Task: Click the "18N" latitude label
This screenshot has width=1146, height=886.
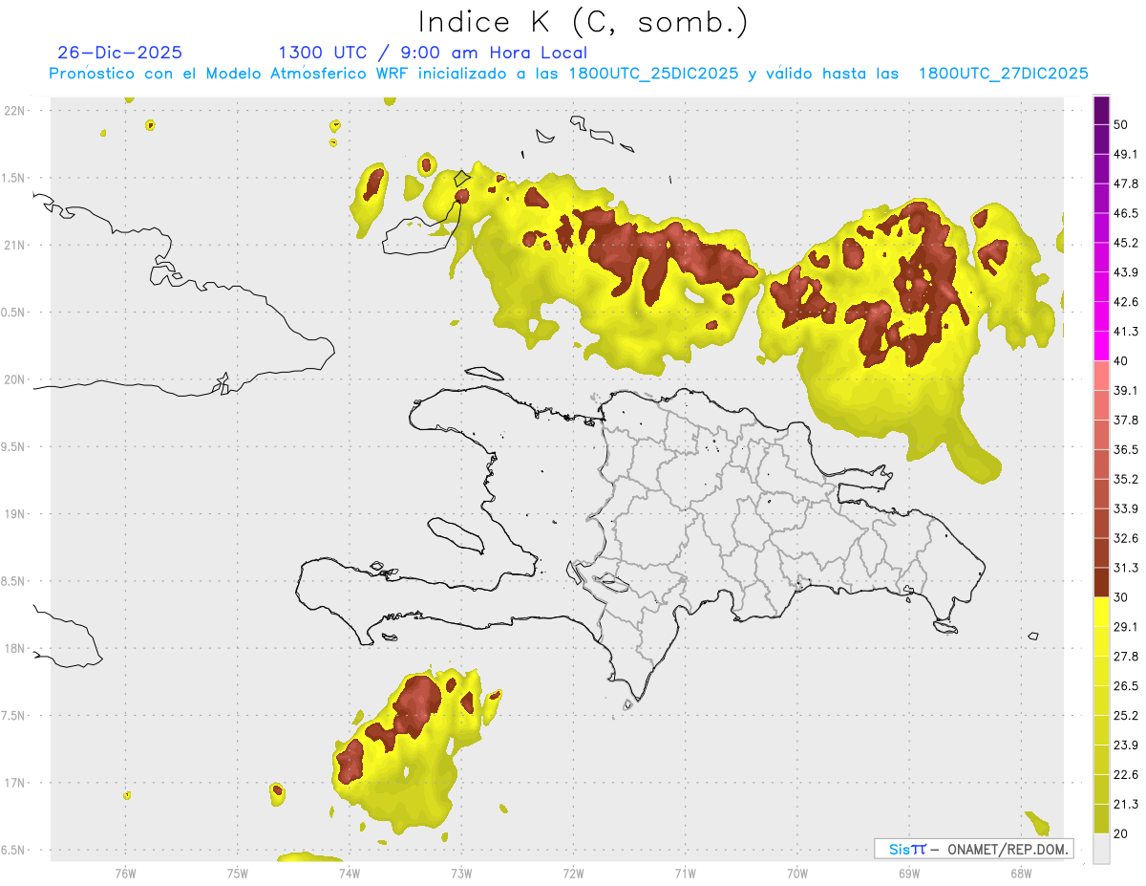Action: tap(13, 649)
